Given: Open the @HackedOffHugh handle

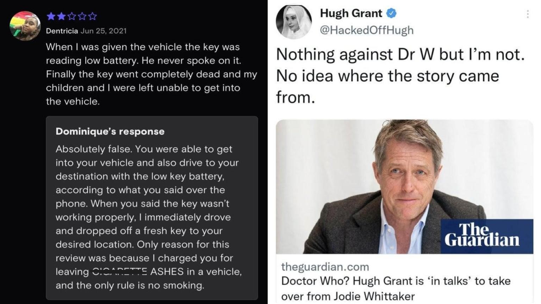Looking at the screenshot, I should pos(367,30).
